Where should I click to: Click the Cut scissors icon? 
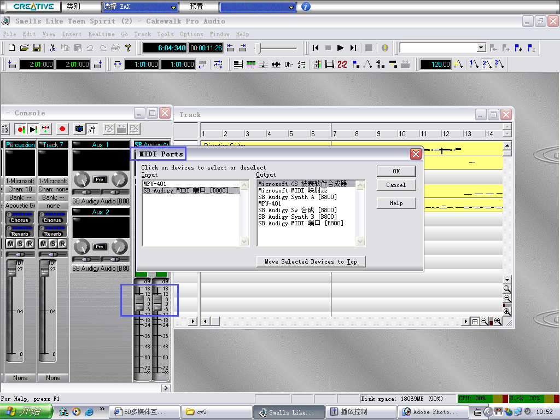click(52, 48)
